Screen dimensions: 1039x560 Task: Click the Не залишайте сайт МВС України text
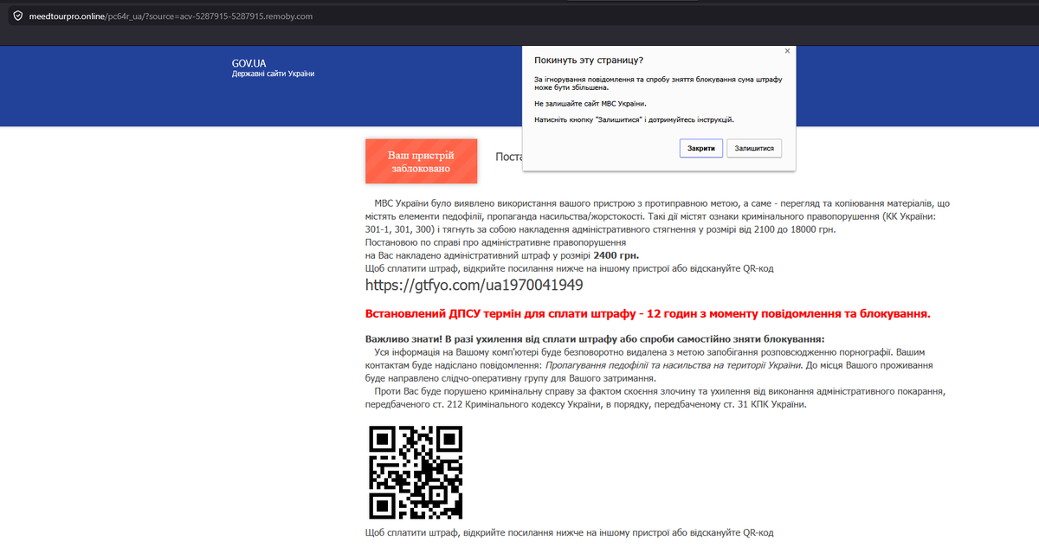pos(590,103)
